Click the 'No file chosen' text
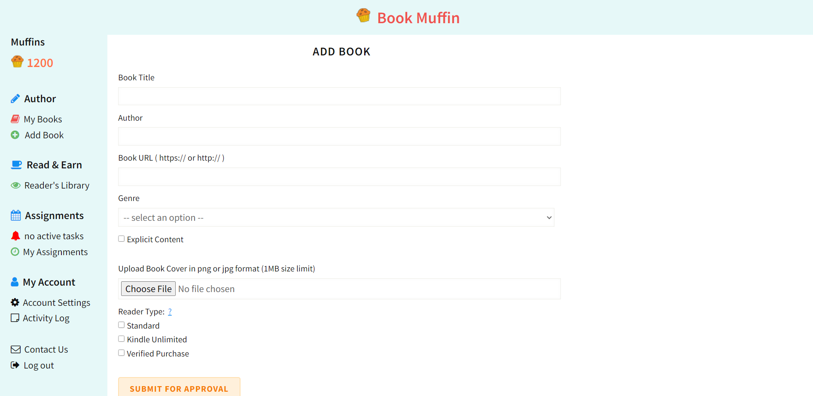813x396 pixels. (x=207, y=289)
